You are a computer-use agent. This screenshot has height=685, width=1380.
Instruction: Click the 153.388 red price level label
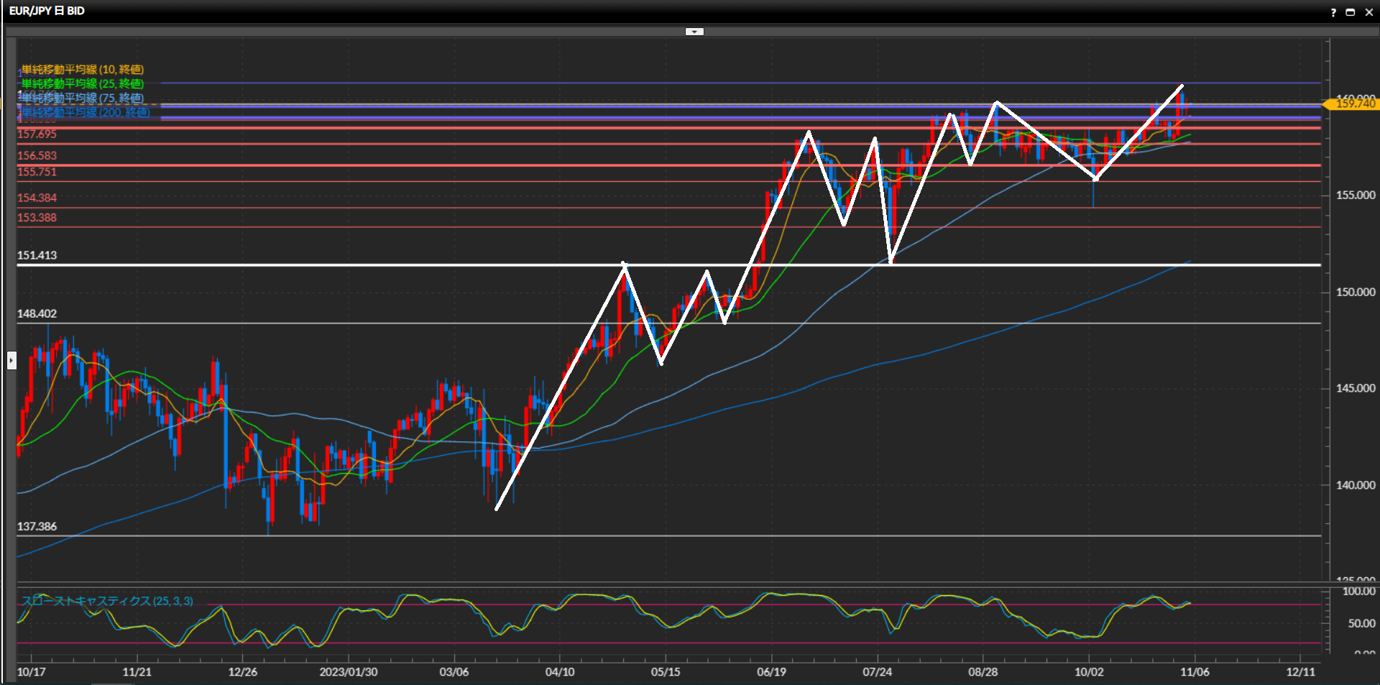point(37,218)
